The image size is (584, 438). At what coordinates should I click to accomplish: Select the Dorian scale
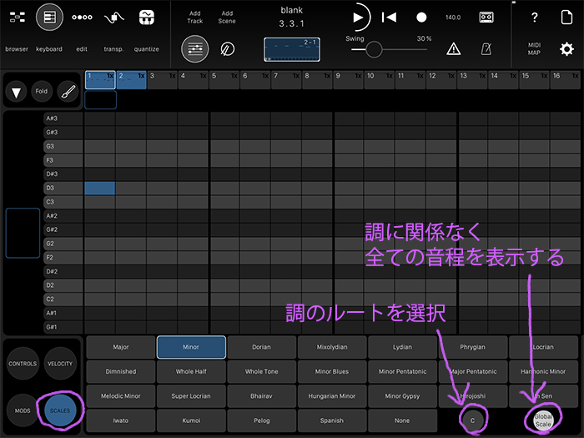[261, 347]
